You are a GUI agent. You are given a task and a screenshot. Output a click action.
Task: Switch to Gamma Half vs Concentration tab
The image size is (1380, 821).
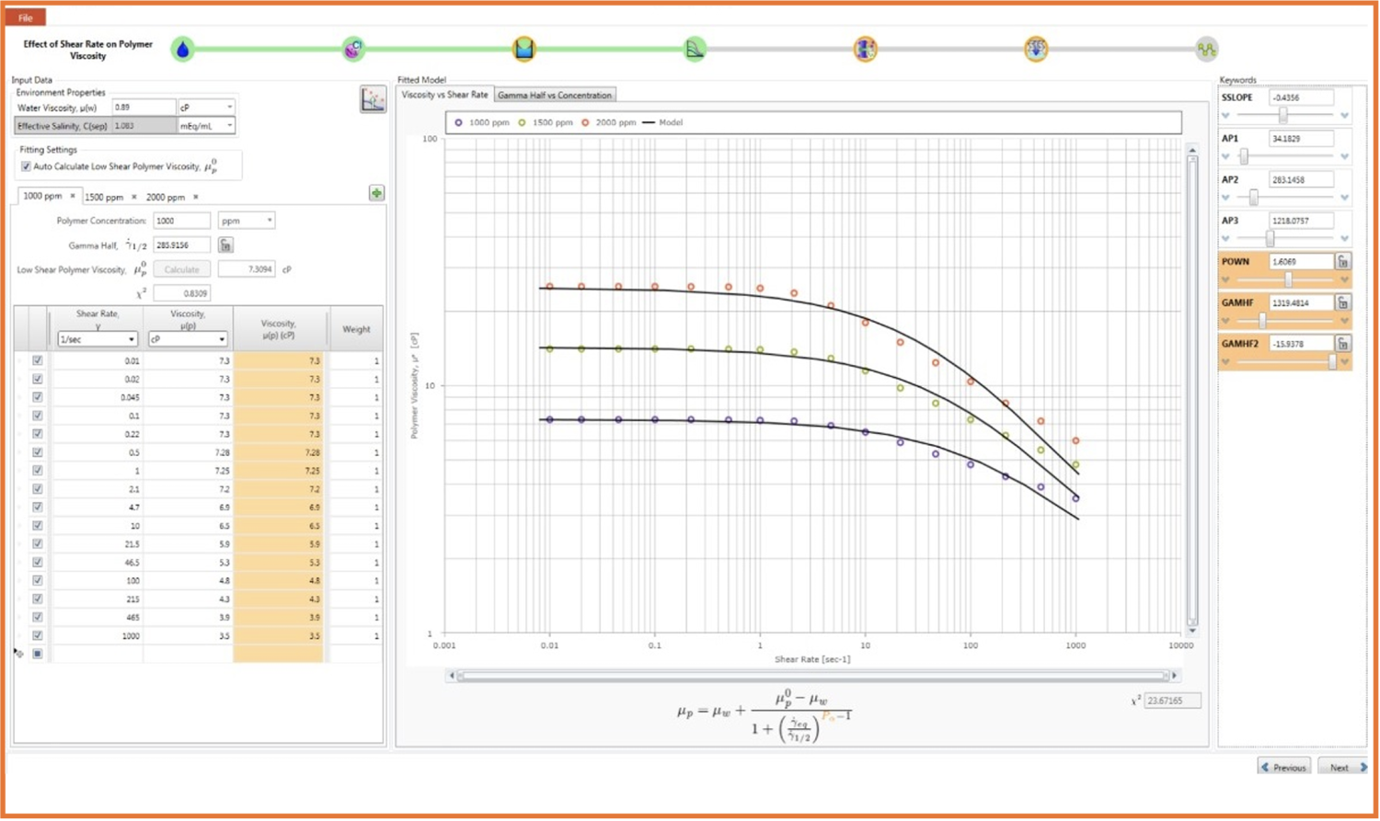point(554,96)
